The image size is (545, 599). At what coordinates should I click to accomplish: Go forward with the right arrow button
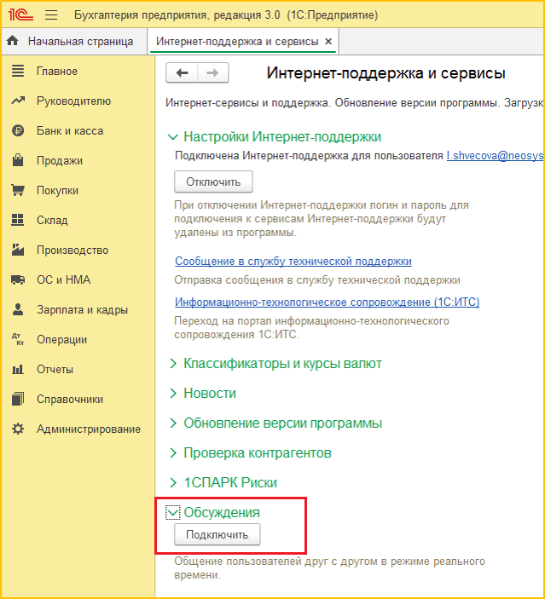coord(212,72)
